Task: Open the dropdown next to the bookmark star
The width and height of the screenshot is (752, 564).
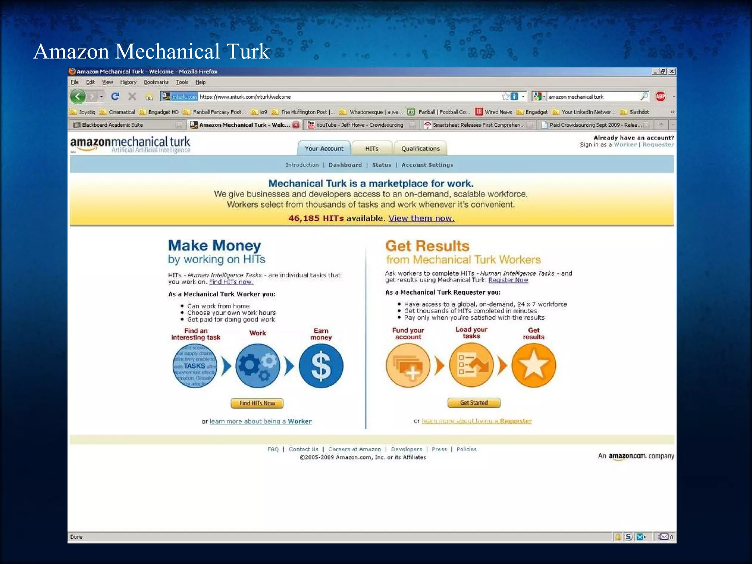Action: point(523,97)
